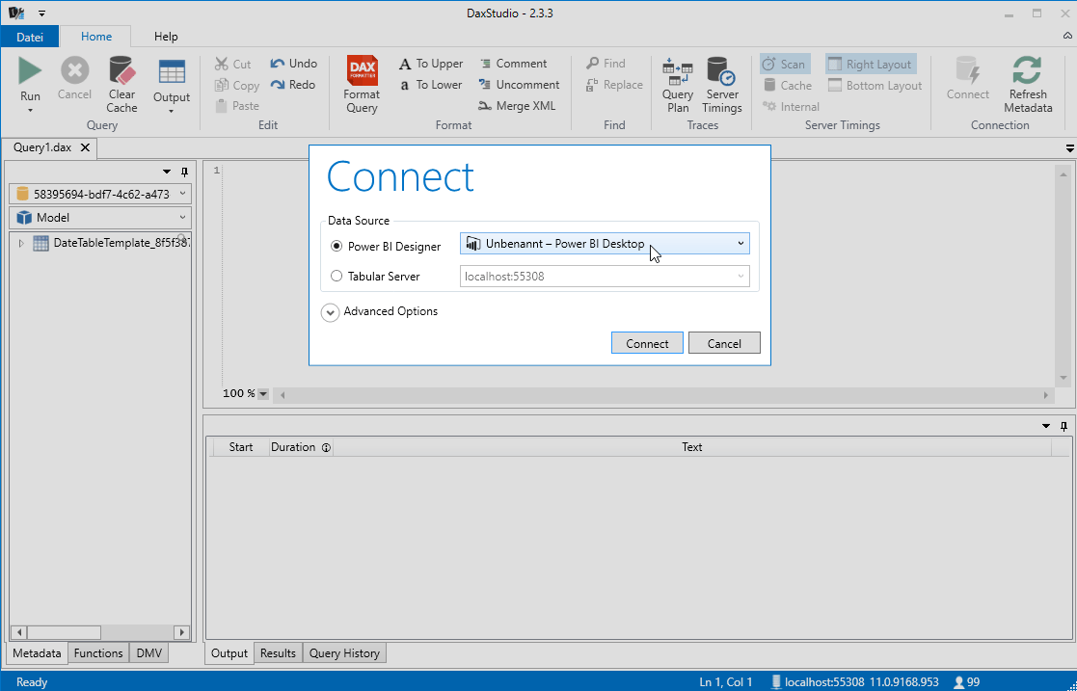
Task: Pin the metadata pane with the pushpin
Action: [x=184, y=172]
